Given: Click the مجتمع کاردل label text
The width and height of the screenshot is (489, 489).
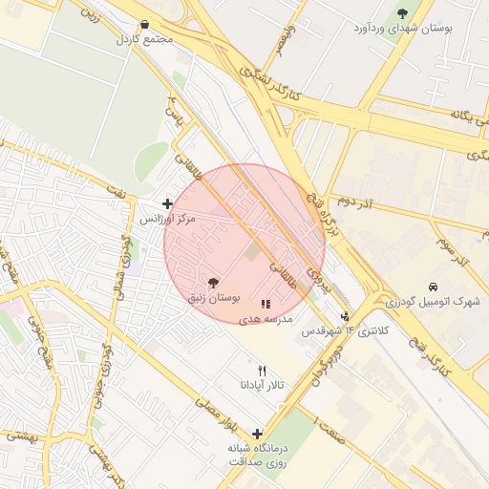Looking at the screenshot, I should click(x=144, y=39).
